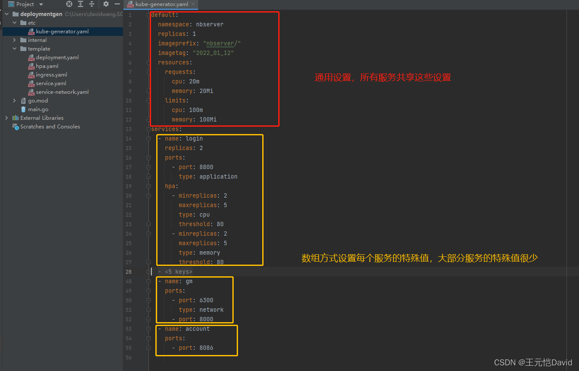The image size is (579, 371).
Task: Click the deploymentgen project path text
Action: click(x=93, y=14)
